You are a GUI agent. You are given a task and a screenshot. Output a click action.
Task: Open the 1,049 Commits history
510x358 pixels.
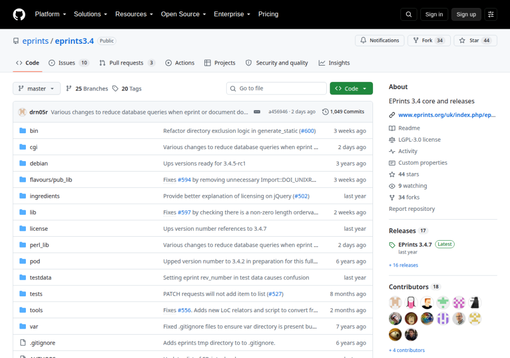click(x=343, y=112)
